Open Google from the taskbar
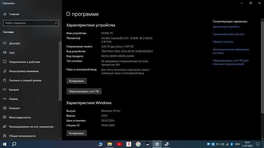264x148 pixels. pyautogui.click(x=138, y=144)
